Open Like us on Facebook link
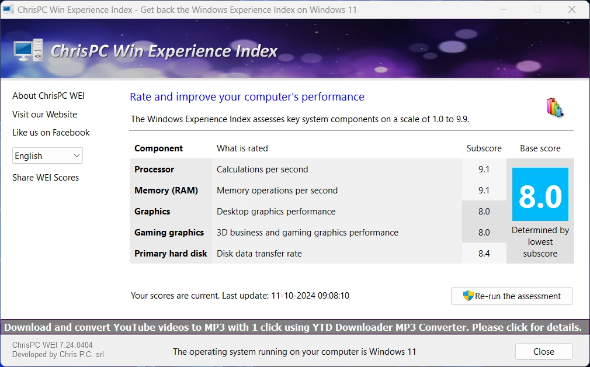The width and height of the screenshot is (590, 367). 51,133
